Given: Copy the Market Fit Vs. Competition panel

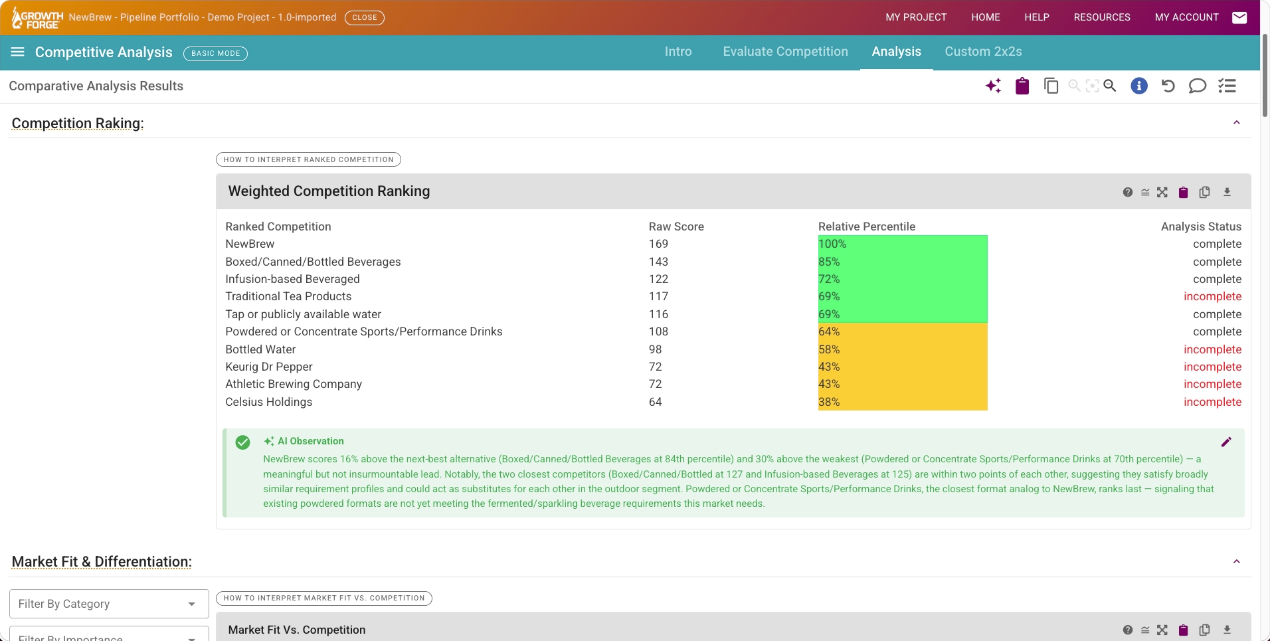Looking at the screenshot, I should point(1204,630).
